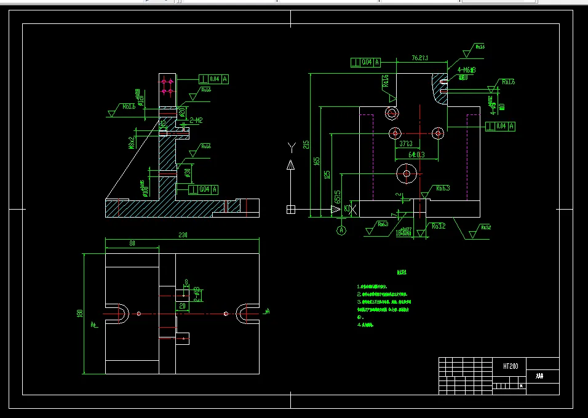This screenshot has height=418, width=588.
Task: Click the Ra6.3 symbol at lower left of front view
Action: [x=376, y=228]
